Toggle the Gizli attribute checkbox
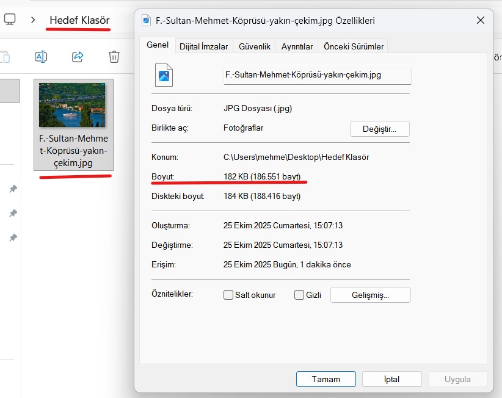The width and height of the screenshot is (502, 398). [299, 295]
